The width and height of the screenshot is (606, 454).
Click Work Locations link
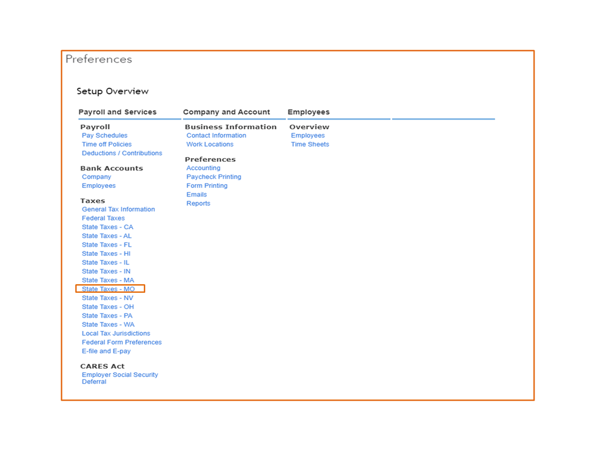click(210, 144)
